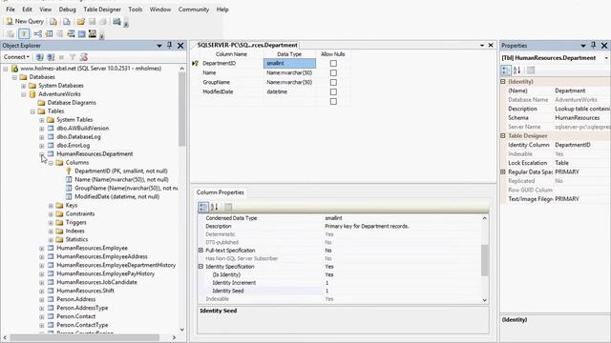Viewport: 611px width, 343px height.
Task: Click the Open File folder icon
Action: pyautogui.click(x=80, y=21)
